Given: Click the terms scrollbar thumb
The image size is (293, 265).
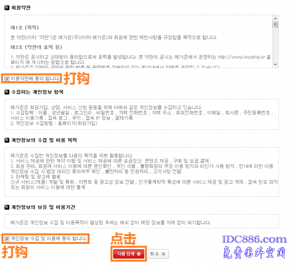Looking at the screenshot, I should pos(275,24).
